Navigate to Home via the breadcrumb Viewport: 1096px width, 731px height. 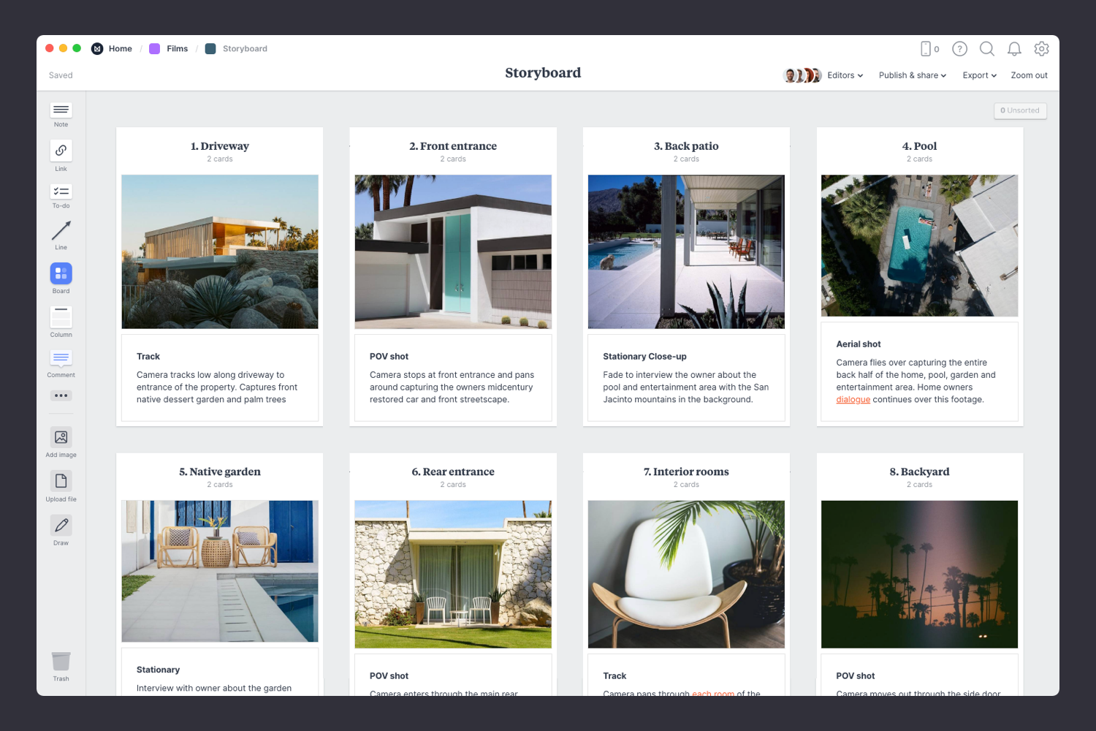coord(120,48)
